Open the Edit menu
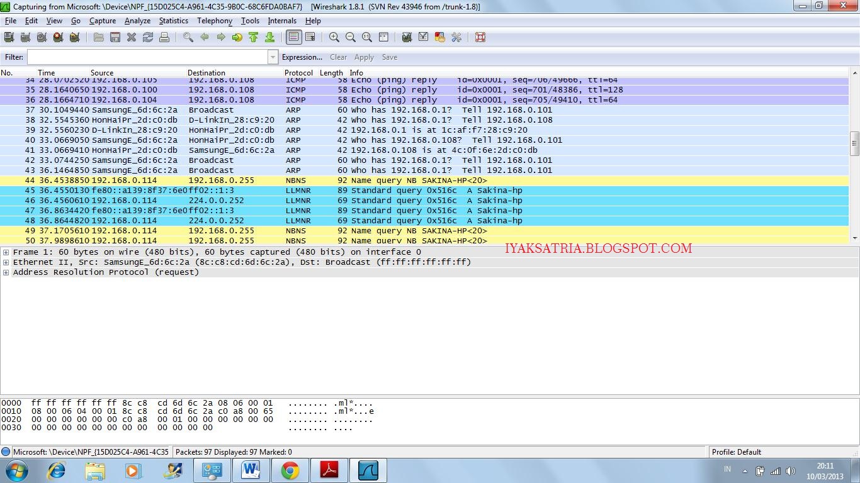Viewport: 860px width, 483px height. (31, 21)
